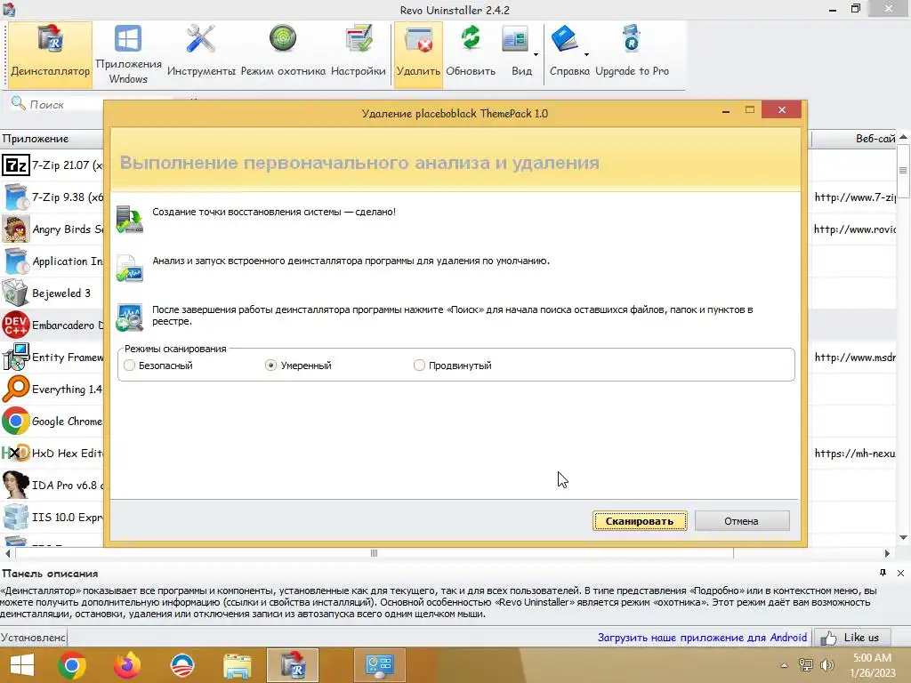Maximize the Удаление placeboblack ThemePack dialog
The height and width of the screenshot is (683, 911).
click(750, 109)
